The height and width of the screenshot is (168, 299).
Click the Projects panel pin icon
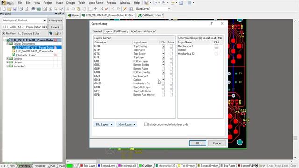pos(59,14)
